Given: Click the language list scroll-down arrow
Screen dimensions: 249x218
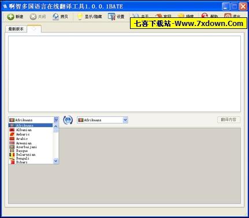Looking at the screenshot, I should (55, 161).
